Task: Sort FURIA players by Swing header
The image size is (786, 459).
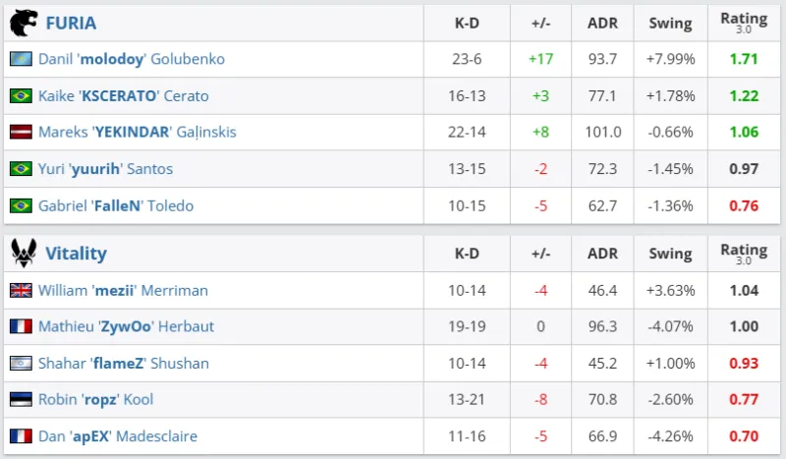Action: 670,23
